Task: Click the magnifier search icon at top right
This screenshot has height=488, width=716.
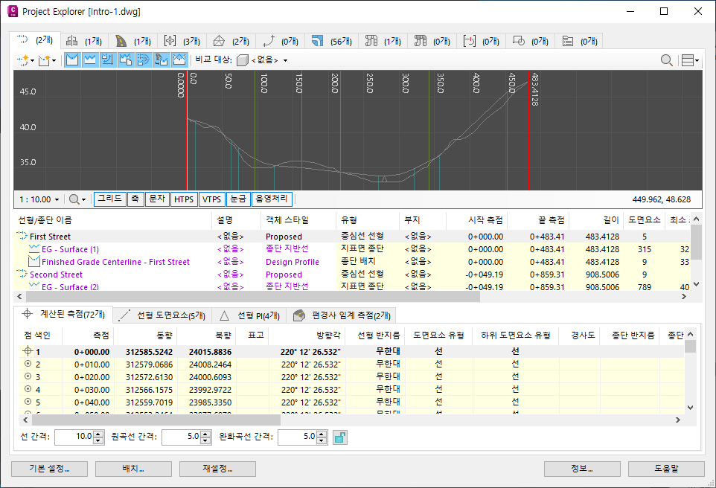Action: point(666,60)
